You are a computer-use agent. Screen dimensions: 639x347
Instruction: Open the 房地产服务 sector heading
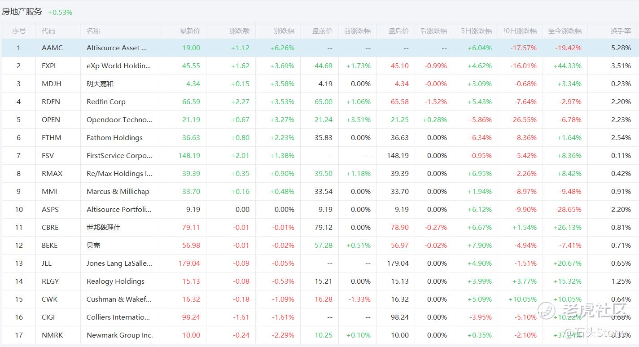(x=22, y=12)
